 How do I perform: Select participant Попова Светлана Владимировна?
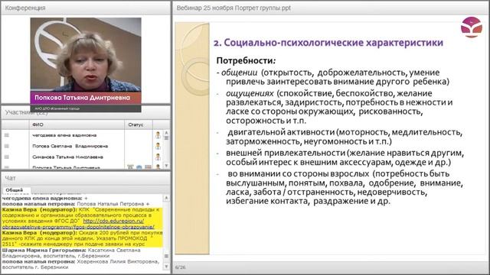click(x=70, y=146)
